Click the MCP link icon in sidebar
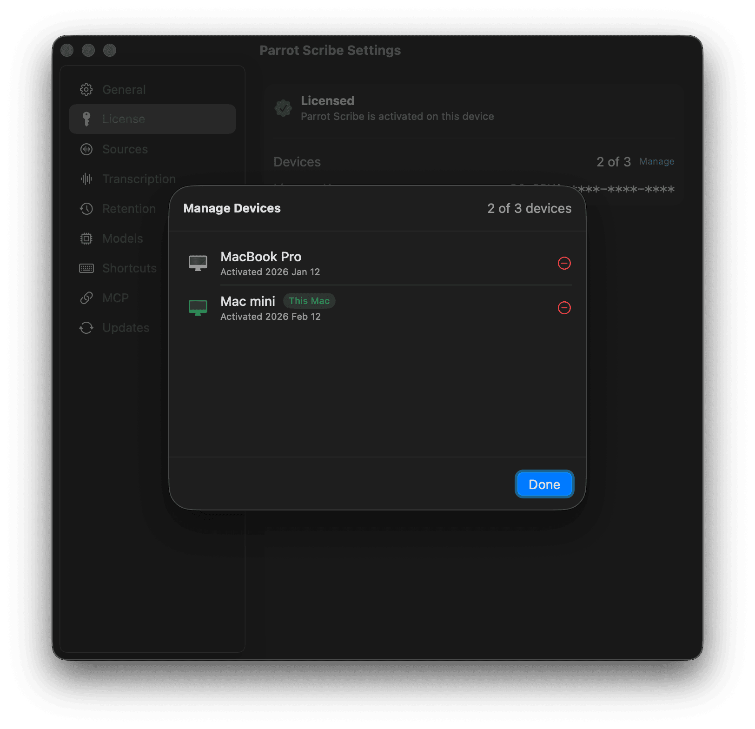This screenshot has width=755, height=729. [x=86, y=298]
